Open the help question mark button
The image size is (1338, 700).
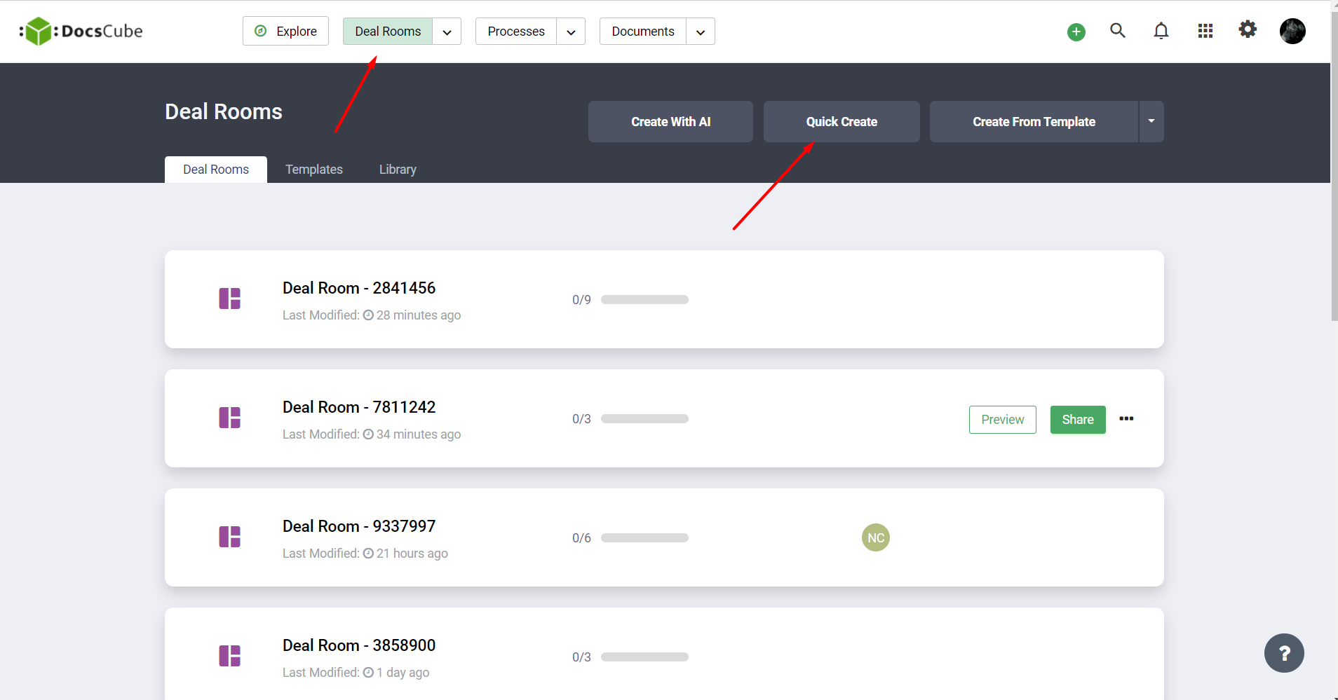coord(1283,653)
